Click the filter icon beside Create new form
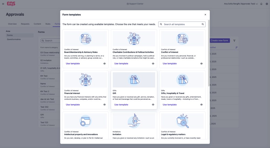This screenshot has height=148, width=270. coord(234,41)
